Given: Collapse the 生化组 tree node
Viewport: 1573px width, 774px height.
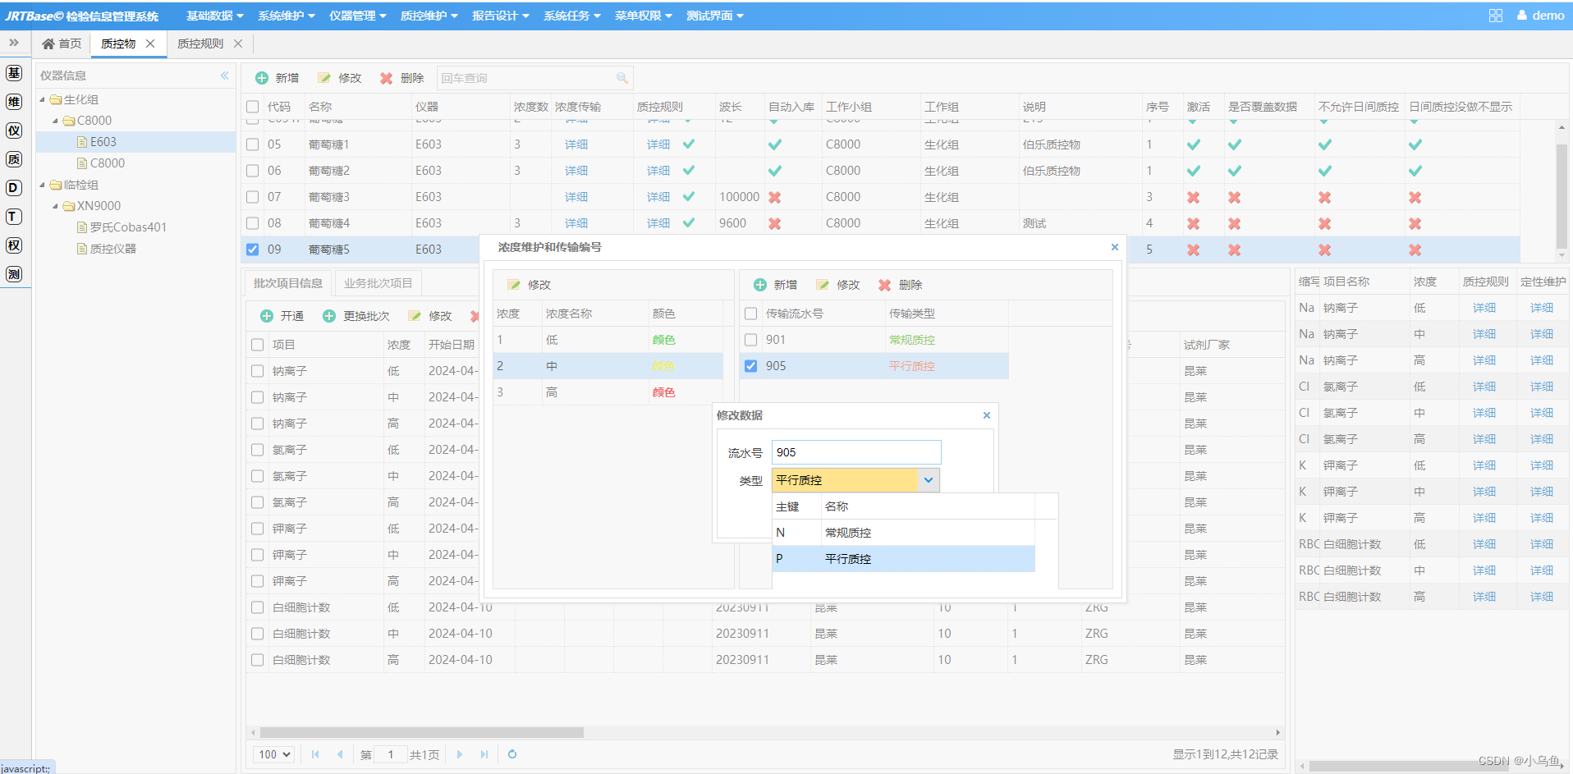Looking at the screenshot, I should [x=43, y=99].
